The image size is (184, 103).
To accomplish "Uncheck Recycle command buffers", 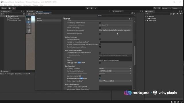I will (x=100, y=47).
